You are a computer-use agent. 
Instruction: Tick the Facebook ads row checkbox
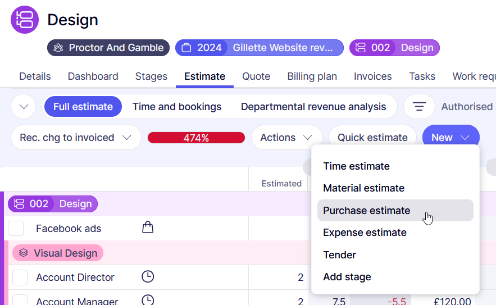16,229
